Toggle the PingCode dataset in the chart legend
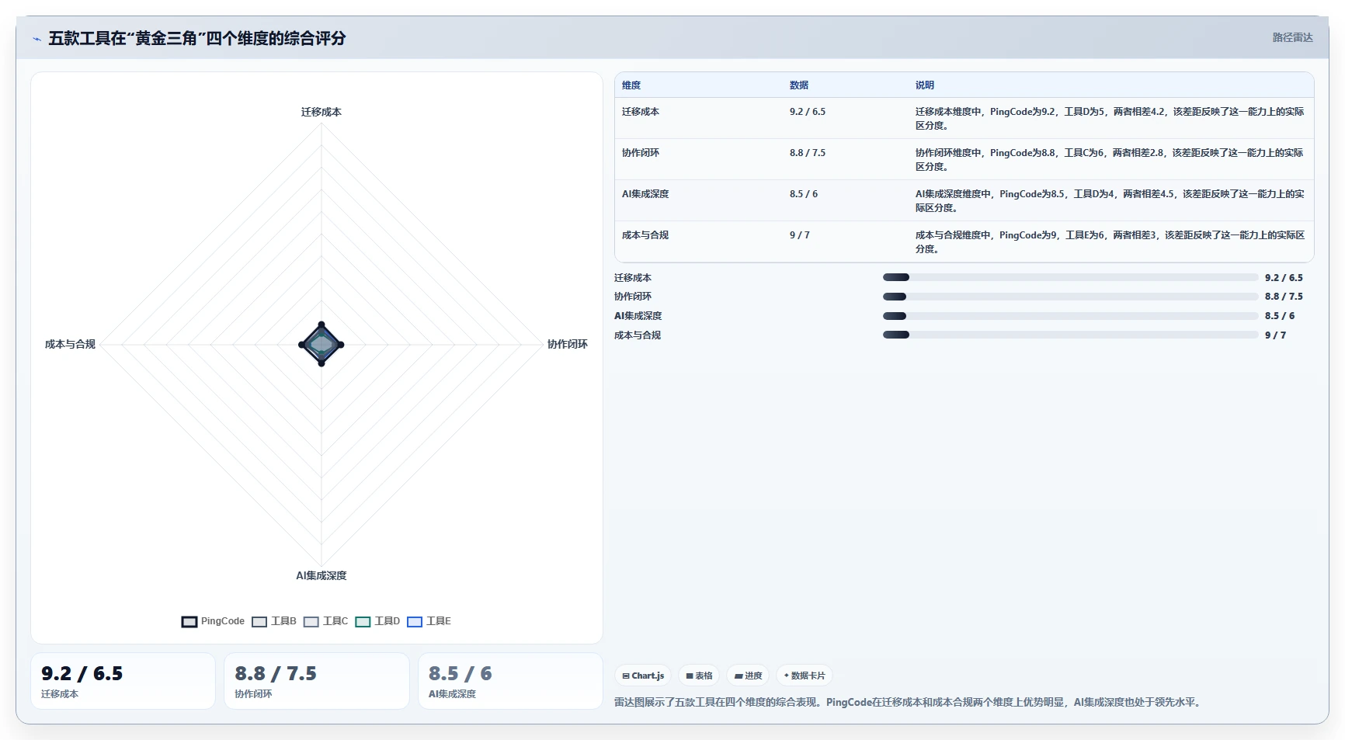This screenshot has width=1345, height=740. pyautogui.click(x=213, y=621)
